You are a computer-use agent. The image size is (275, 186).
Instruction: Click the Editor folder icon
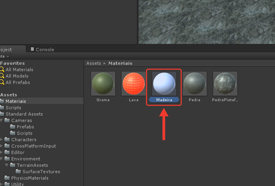coord(7,152)
